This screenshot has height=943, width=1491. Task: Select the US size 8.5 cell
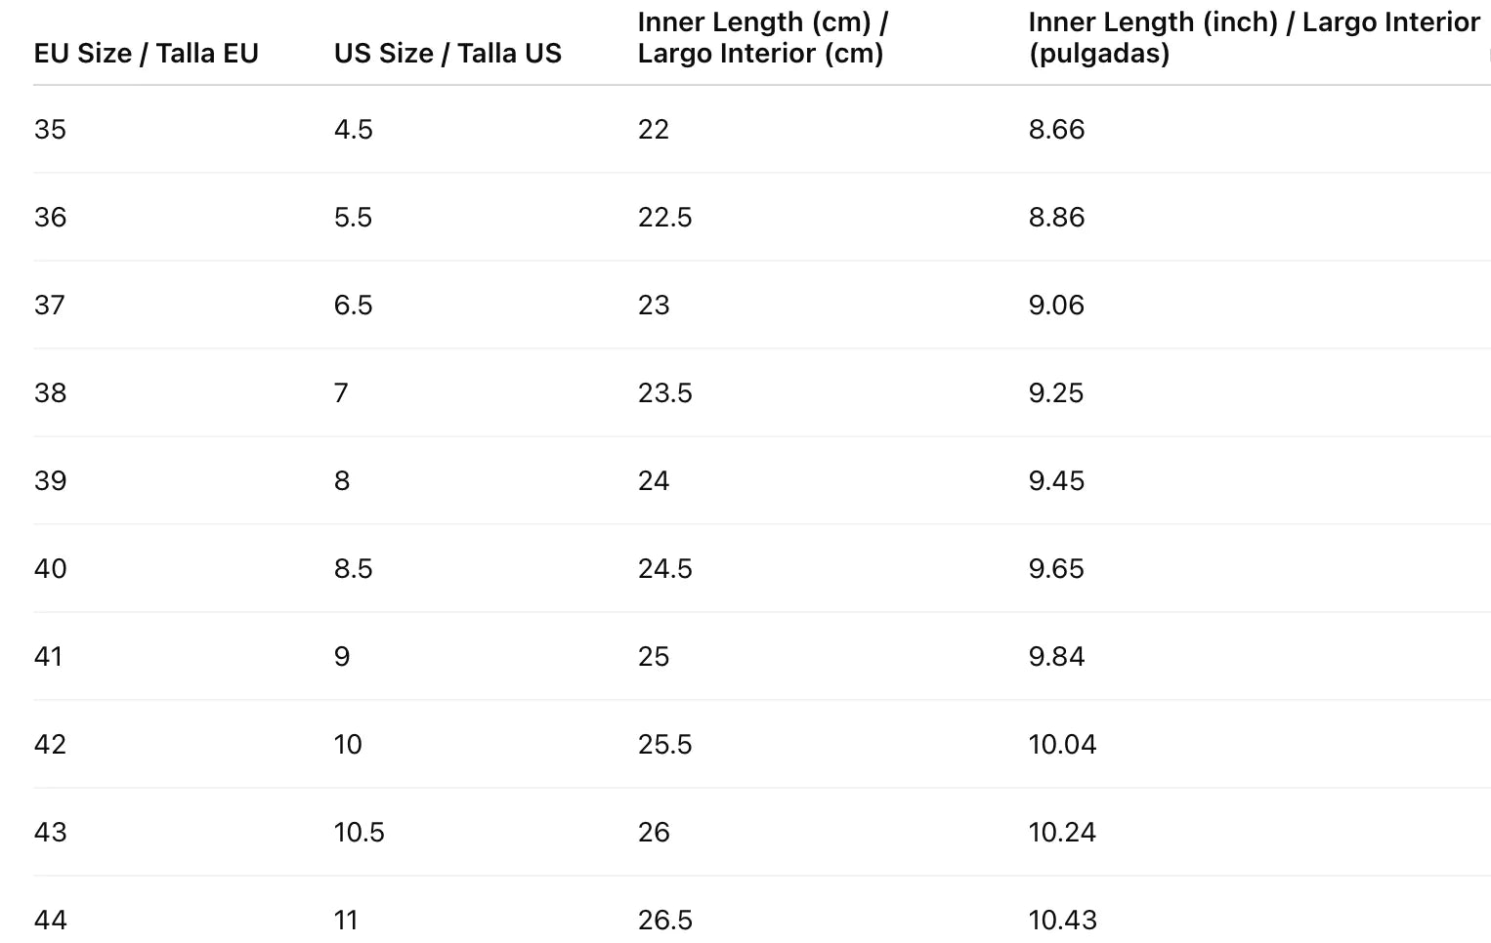pos(353,569)
